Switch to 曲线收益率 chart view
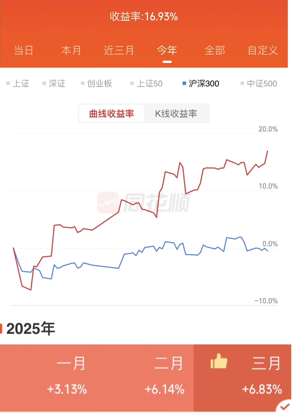The height and width of the screenshot is (414, 294). coord(111,114)
